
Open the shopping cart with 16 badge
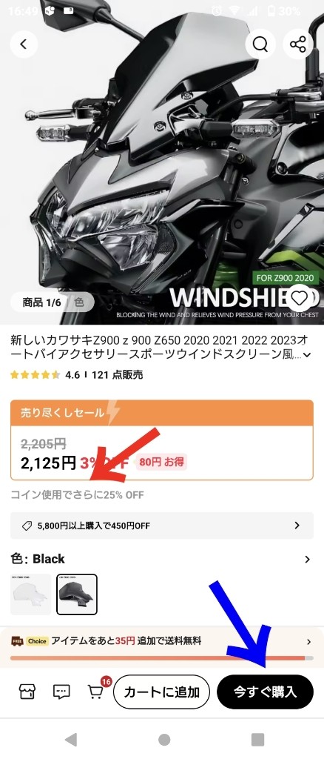click(x=97, y=690)
